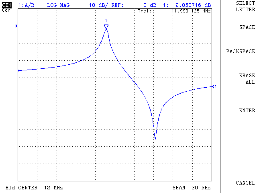
Task: Click marker 1 triangle at resonance peak
Action: [x=106, y=27]
